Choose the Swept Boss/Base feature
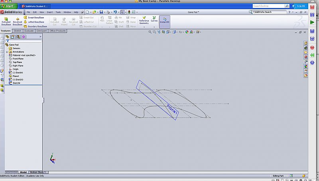 pos(35,18)
